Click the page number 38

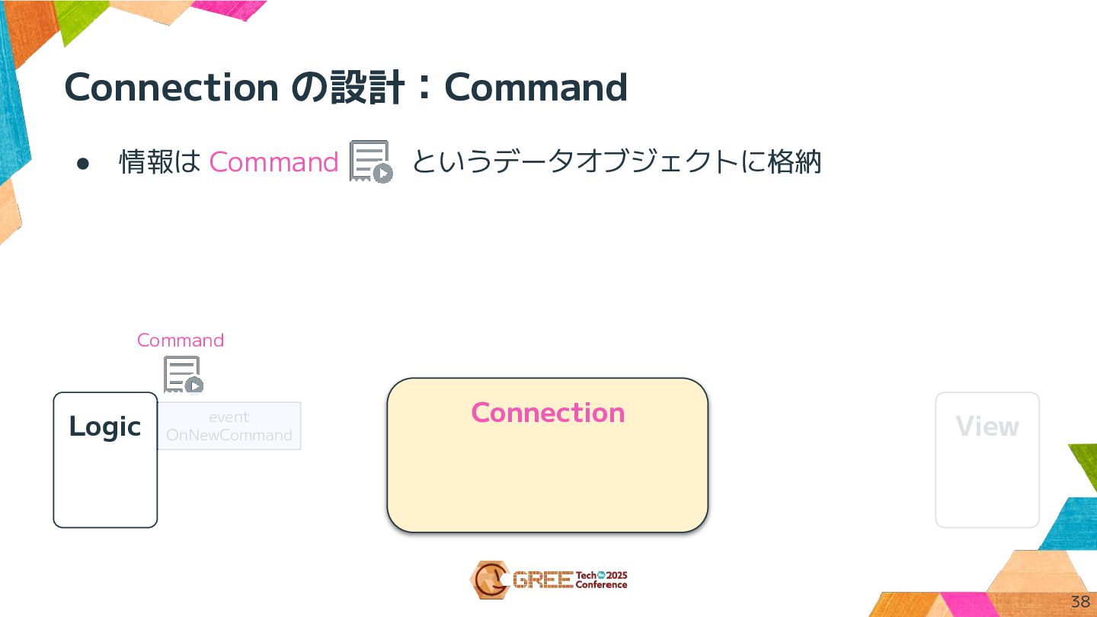click(x=1080, y=601)
